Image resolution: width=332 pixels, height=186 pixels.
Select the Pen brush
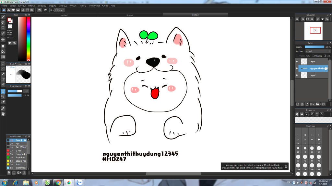click(x=18, y=144)
